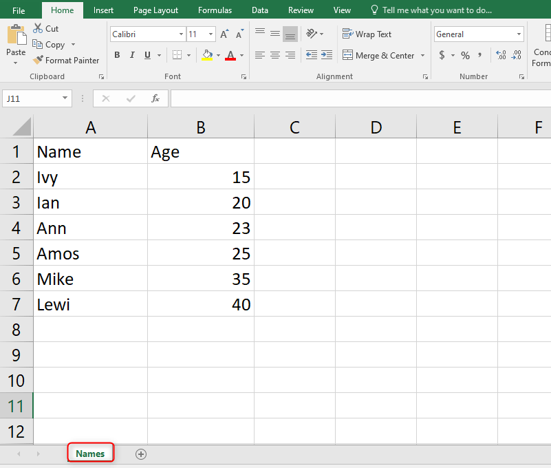Click the formula bar Enter checkmark
Screen dimensions: 551x468
pos(131,99)
